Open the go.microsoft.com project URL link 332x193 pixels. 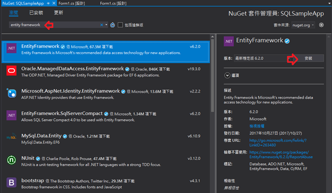click(x=278, y=143)
